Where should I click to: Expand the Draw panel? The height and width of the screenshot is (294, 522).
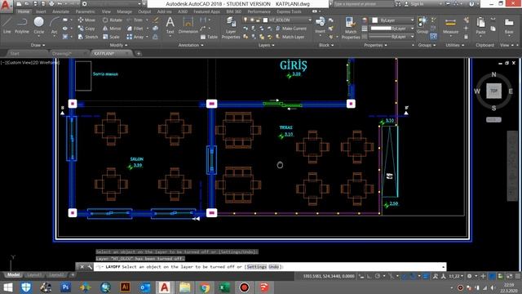[38, 45]
